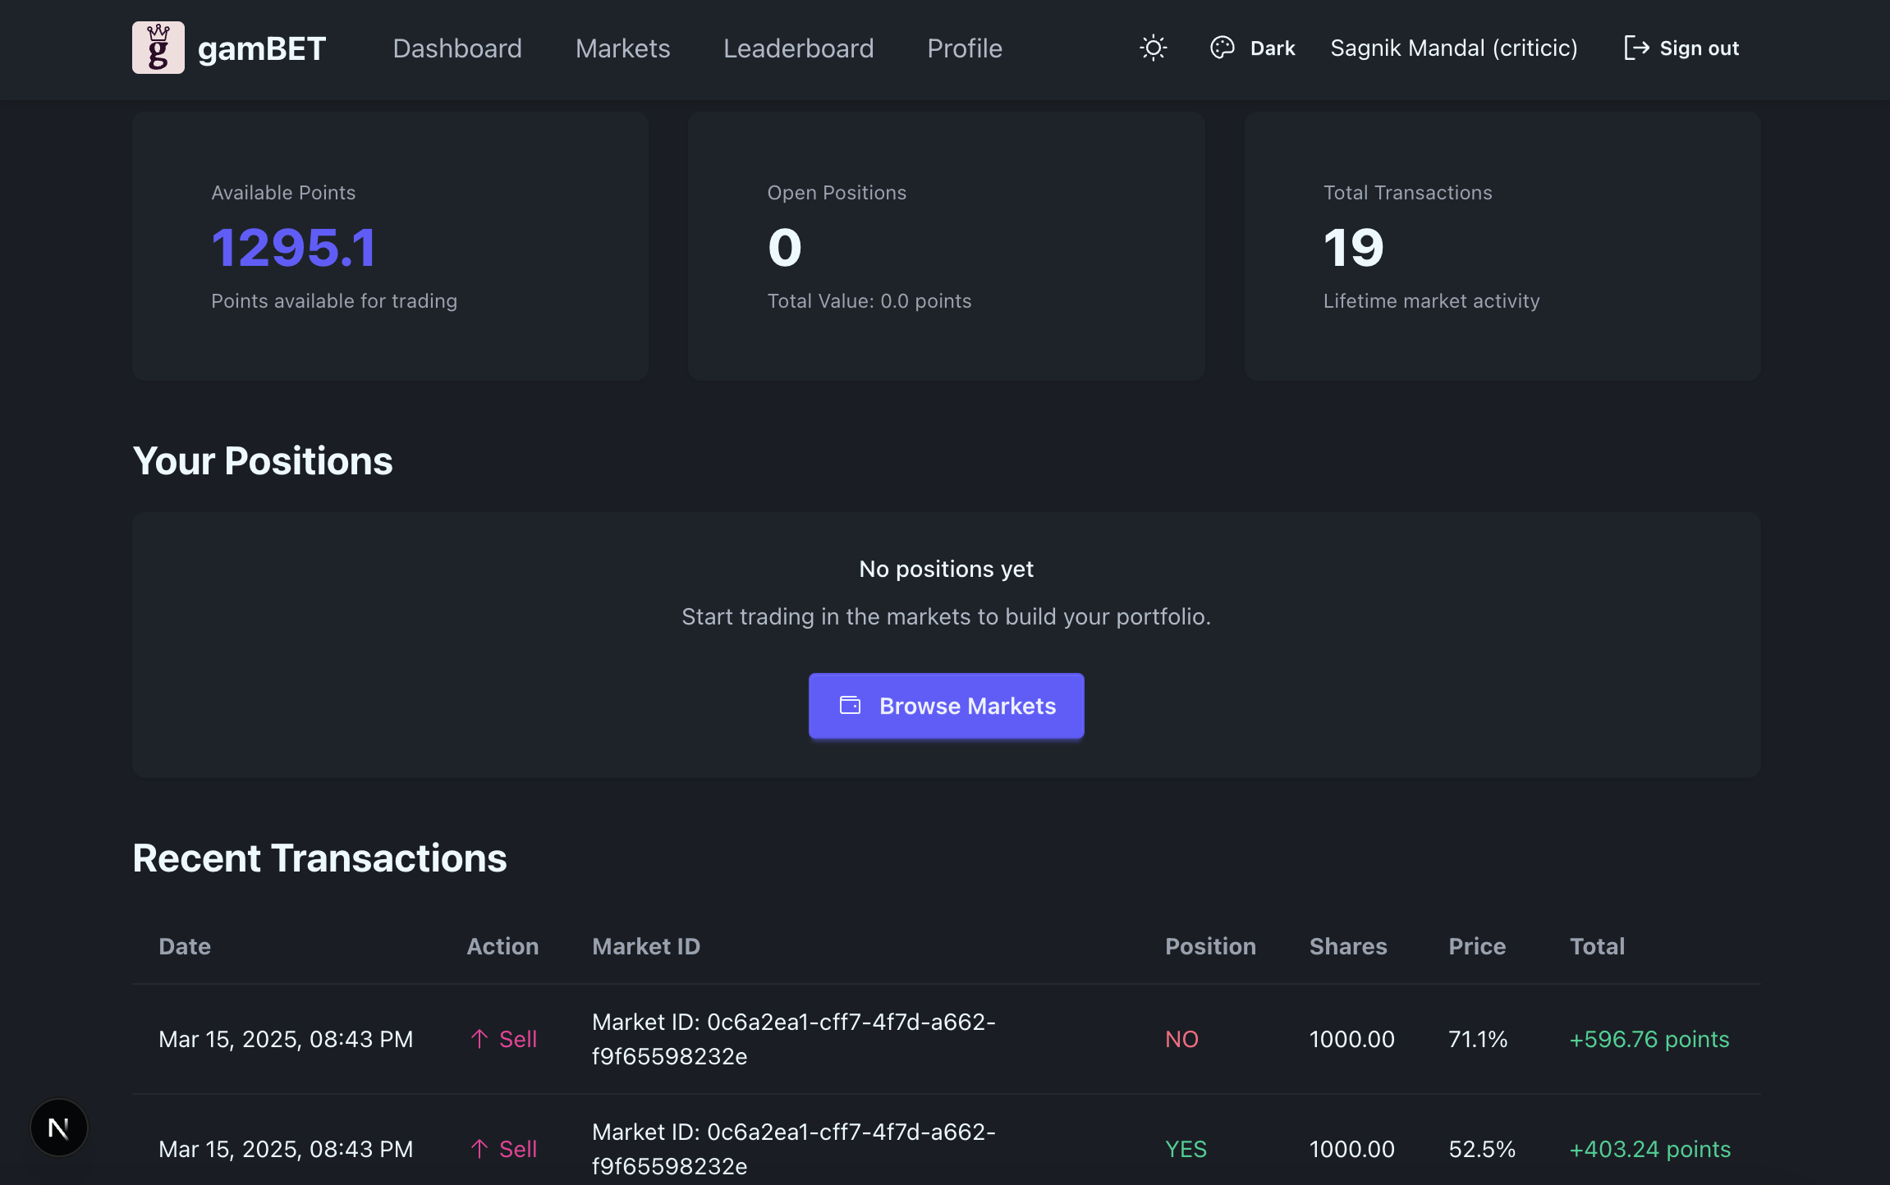Click the gamBET brand name

point(262,48)
